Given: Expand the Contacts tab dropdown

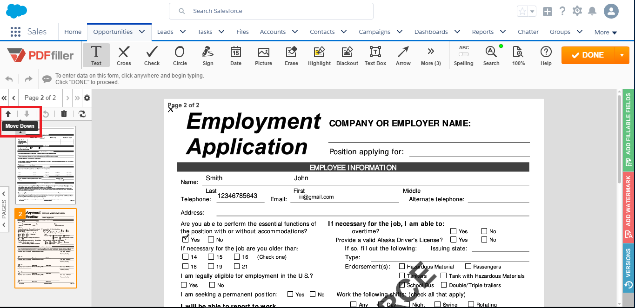Looking at the screenshot, I should pyautogui.click(x=344, y=32).
